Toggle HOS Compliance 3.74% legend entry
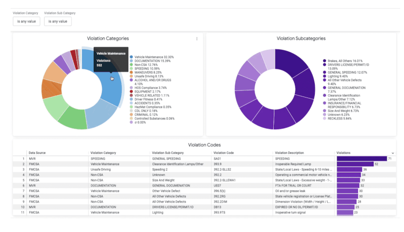 click(148, 88)
